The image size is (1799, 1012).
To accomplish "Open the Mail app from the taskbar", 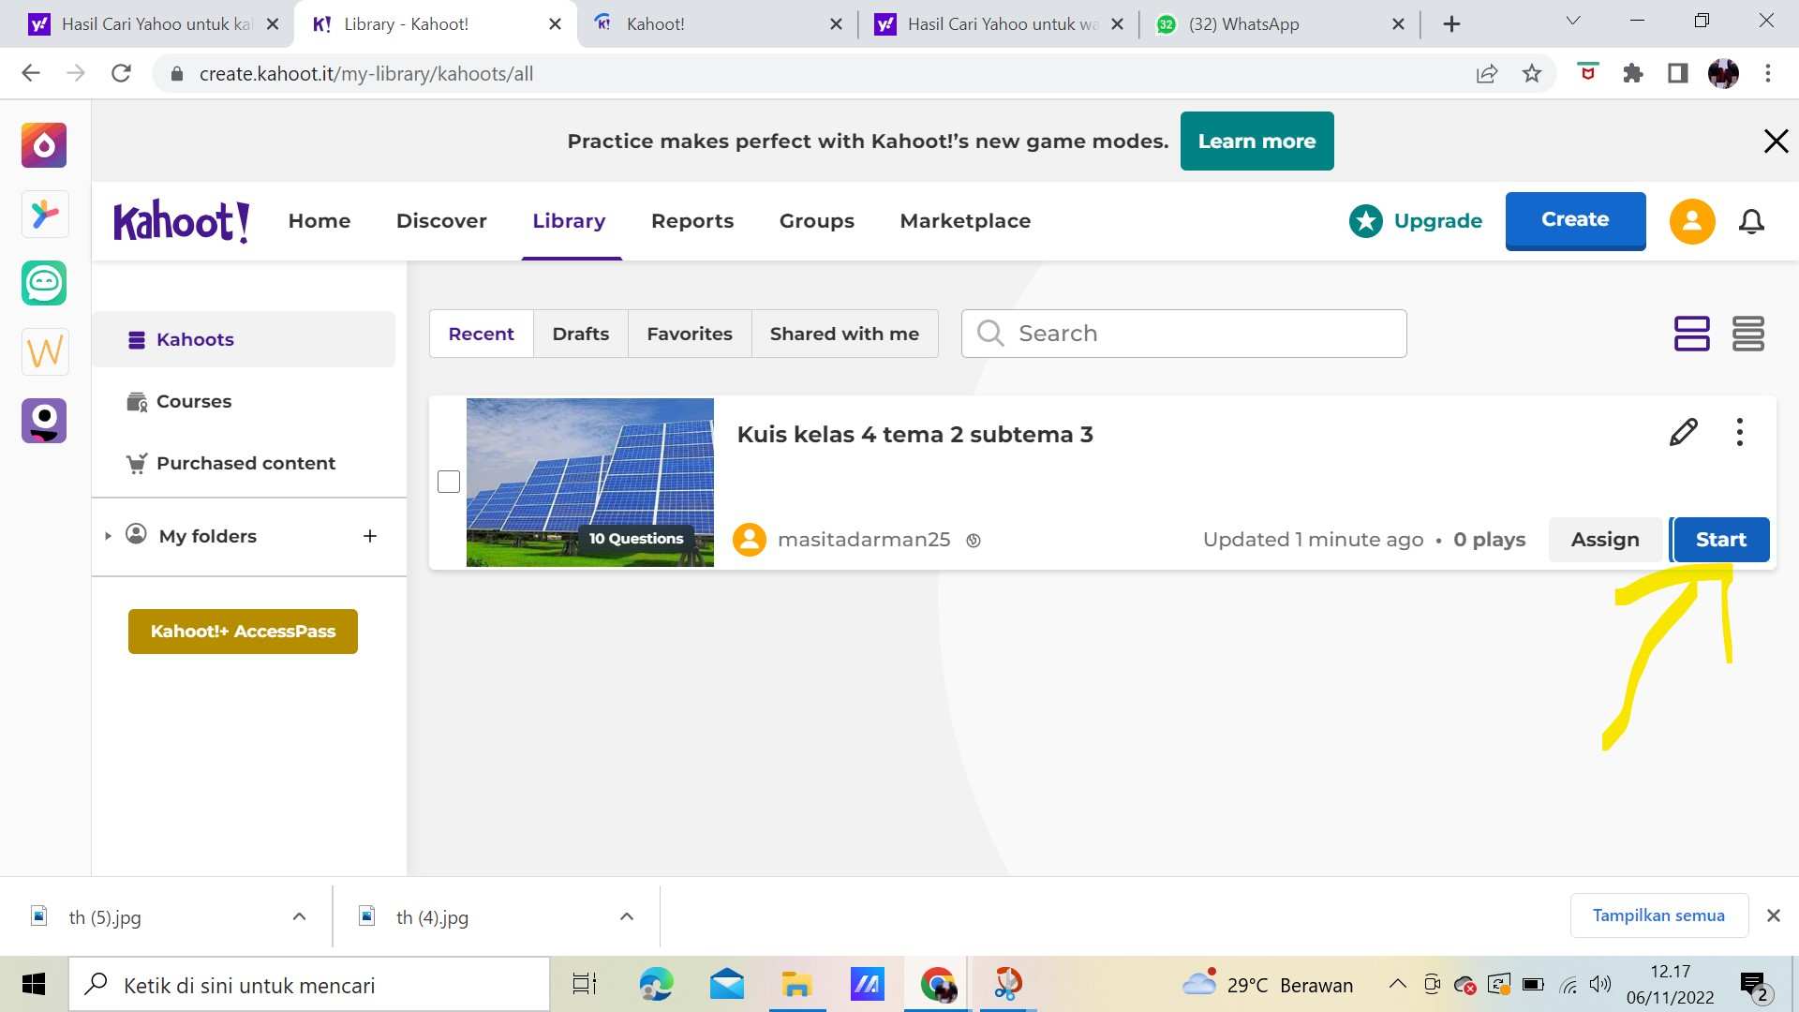I will tap(727, 984).
